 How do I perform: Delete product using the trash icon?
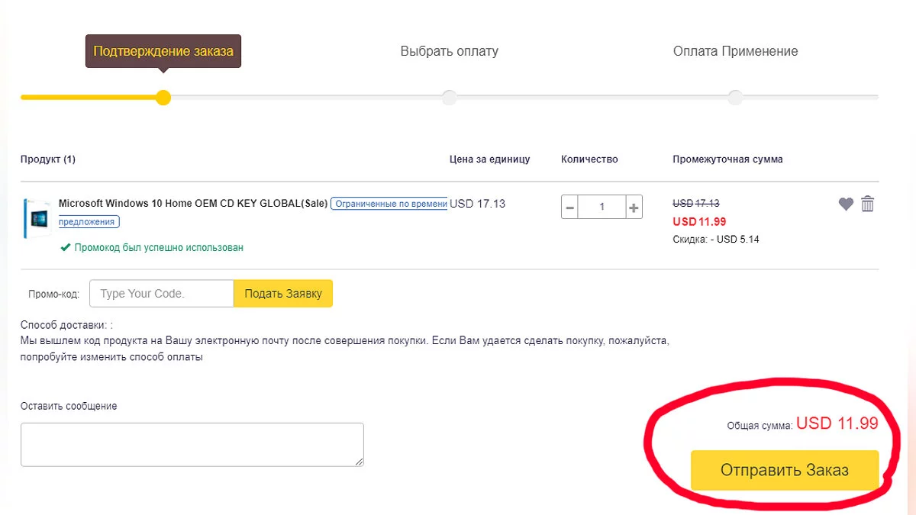pyautogui.click(x=867, y=204)
